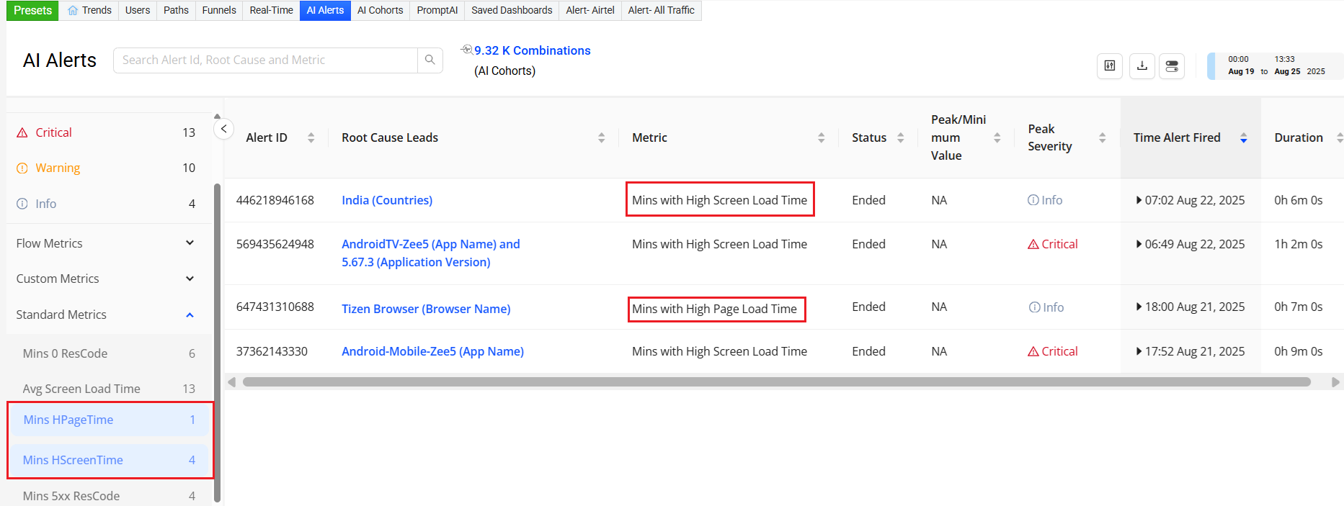Collapse the sidebar with the arrow icon
The height and width of the screenshot is (506, 1344).
(x=224, y=129)
